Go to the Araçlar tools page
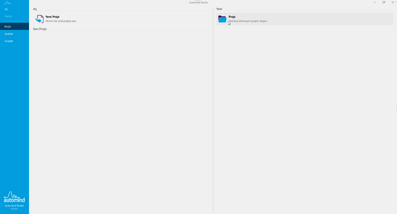Image resolution: width=397 pixels, height=214 pixels. [9, 41]
